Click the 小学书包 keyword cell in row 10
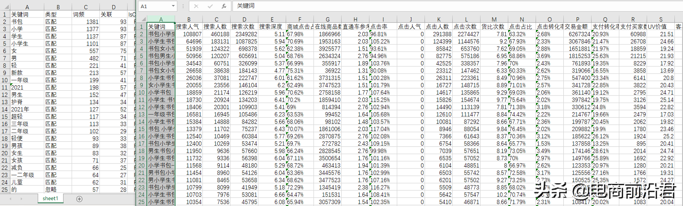The height and width of the screenshot is (206, 683). (161, 93)
